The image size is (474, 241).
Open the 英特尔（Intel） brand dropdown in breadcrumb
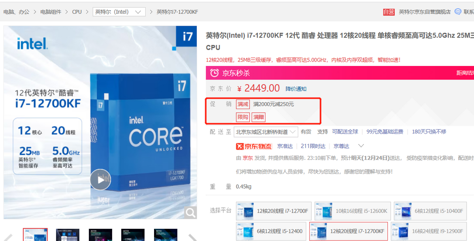pyautogui.click(x=119, y=12)
